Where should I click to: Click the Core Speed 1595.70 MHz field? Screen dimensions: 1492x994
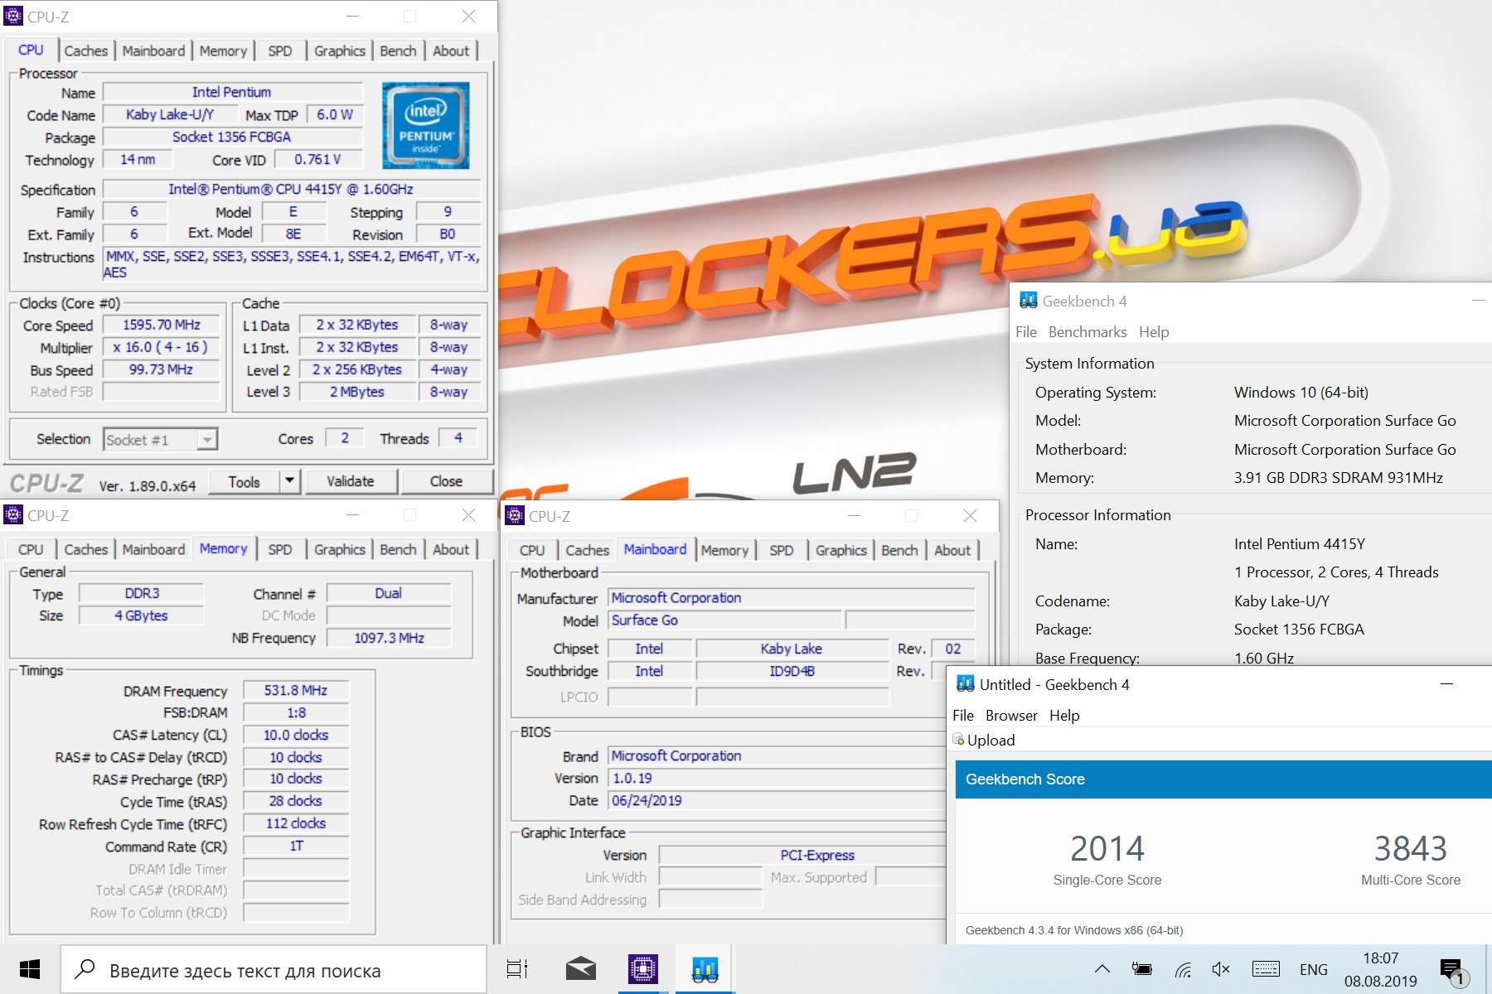(162, 325)
